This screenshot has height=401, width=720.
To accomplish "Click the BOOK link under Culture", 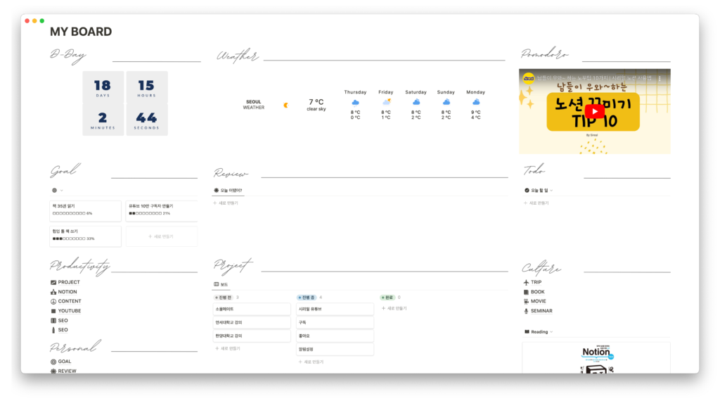I will (537, 292).
